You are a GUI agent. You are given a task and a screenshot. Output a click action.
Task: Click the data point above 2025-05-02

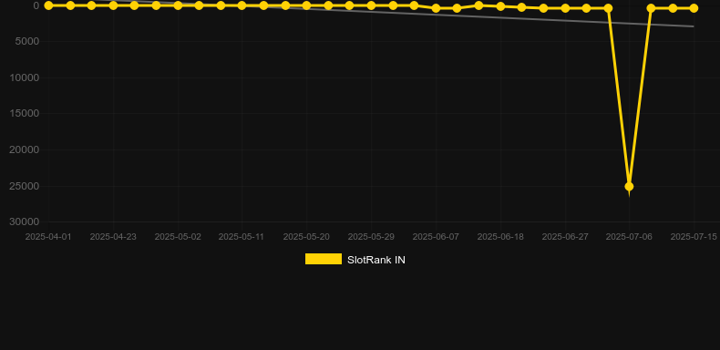point(178,5)
